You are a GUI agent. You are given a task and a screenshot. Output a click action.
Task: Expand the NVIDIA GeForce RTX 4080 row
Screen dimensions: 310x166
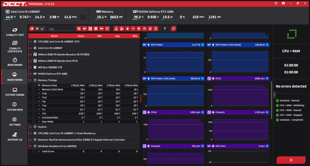point(31,74)
